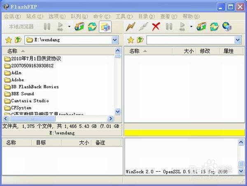Click the disconnect plug icon
This screenshot has height=186, width=247.
(143, 26)
